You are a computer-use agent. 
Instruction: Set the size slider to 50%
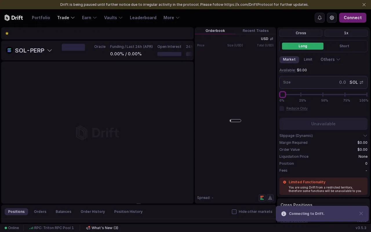[323, 95]
